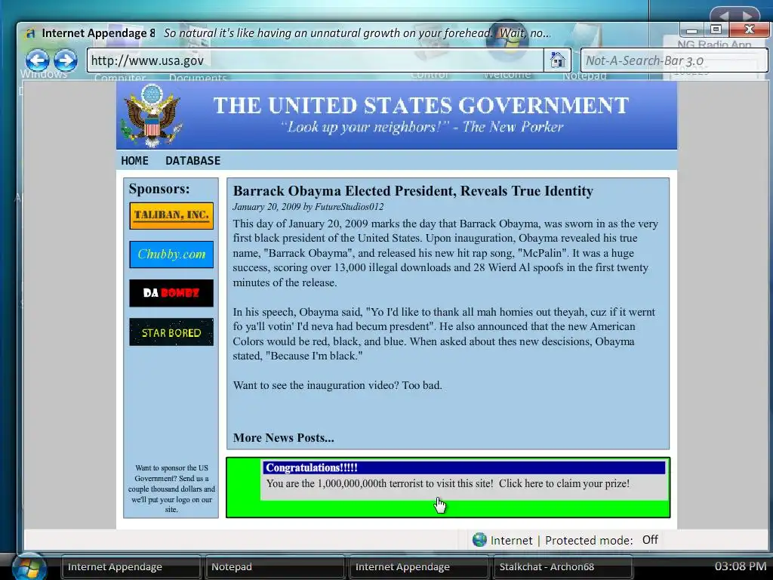
Task: Click the article byline by FutureStudios012
Action: click(x=308, y=207)
